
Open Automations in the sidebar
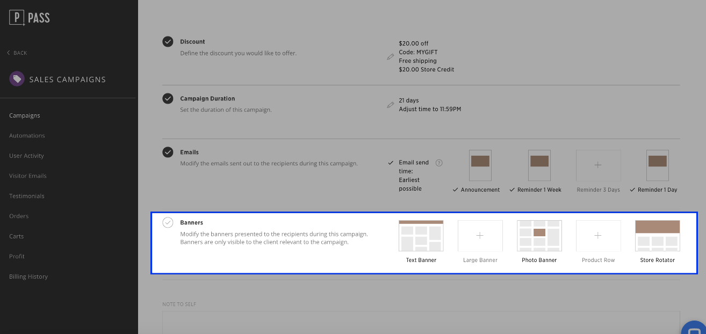tap(27, 136)
